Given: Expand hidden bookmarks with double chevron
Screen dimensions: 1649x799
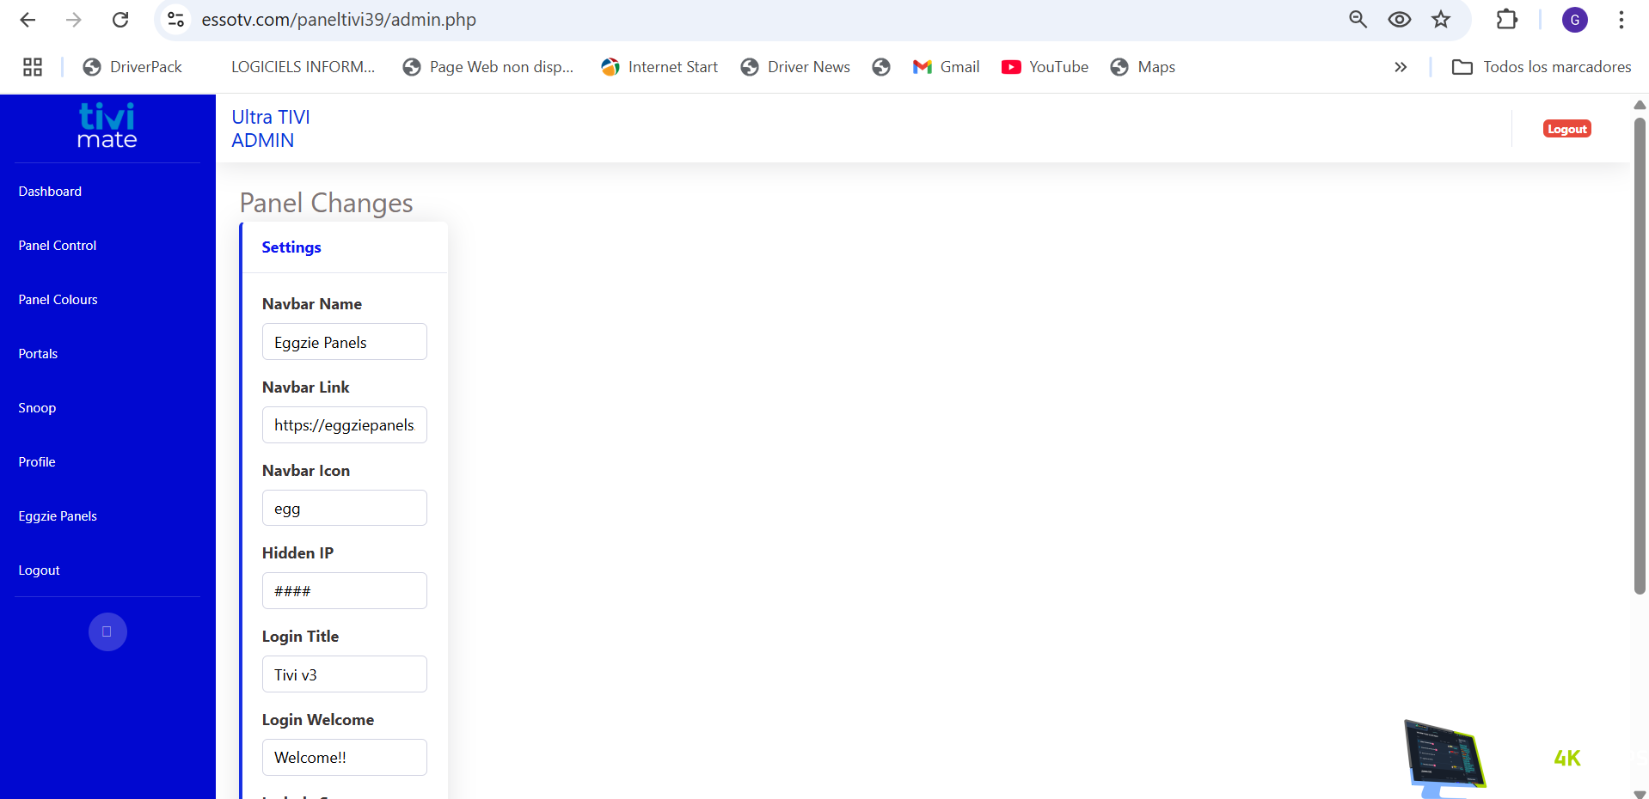Looking at the screenshot, I should [x=1401, y=67].
